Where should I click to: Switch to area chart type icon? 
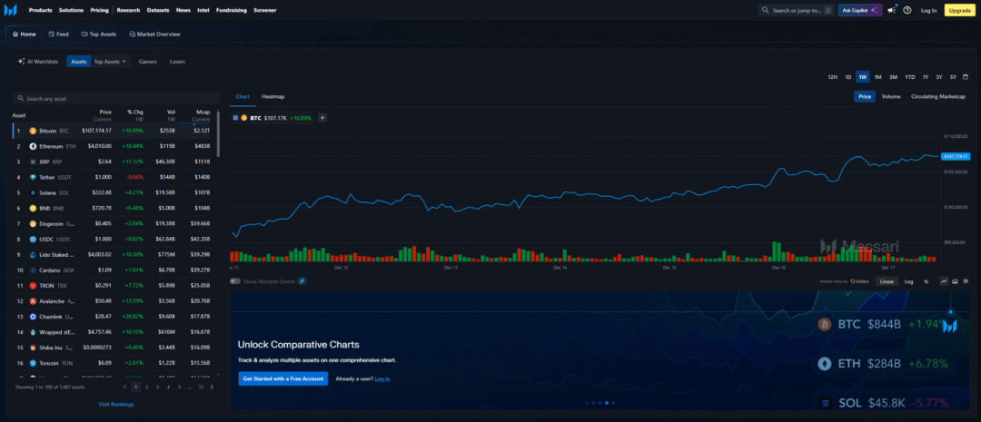coord(956,281)
